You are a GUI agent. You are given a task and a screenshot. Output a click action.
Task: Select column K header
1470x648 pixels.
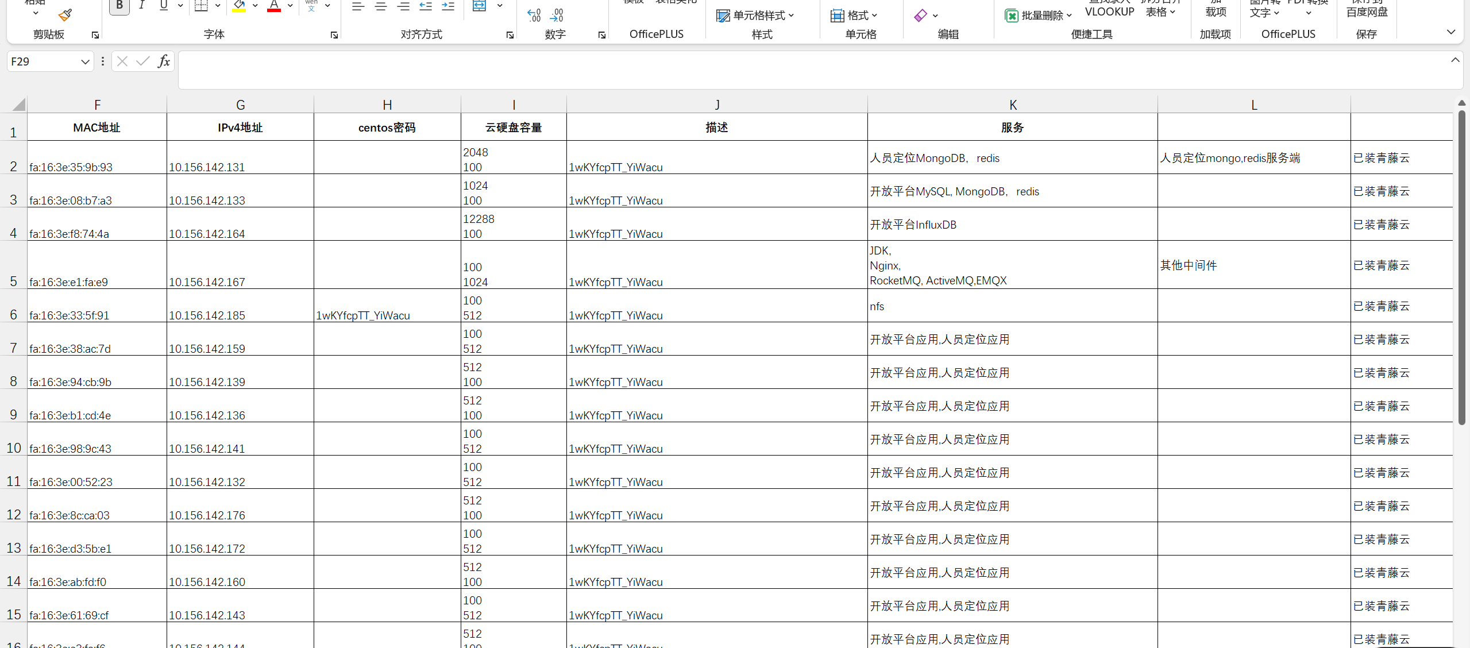tap(1013, 105)
